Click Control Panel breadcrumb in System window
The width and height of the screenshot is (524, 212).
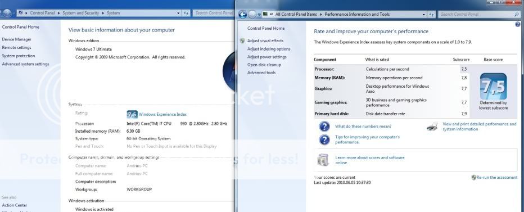(42, 13)
